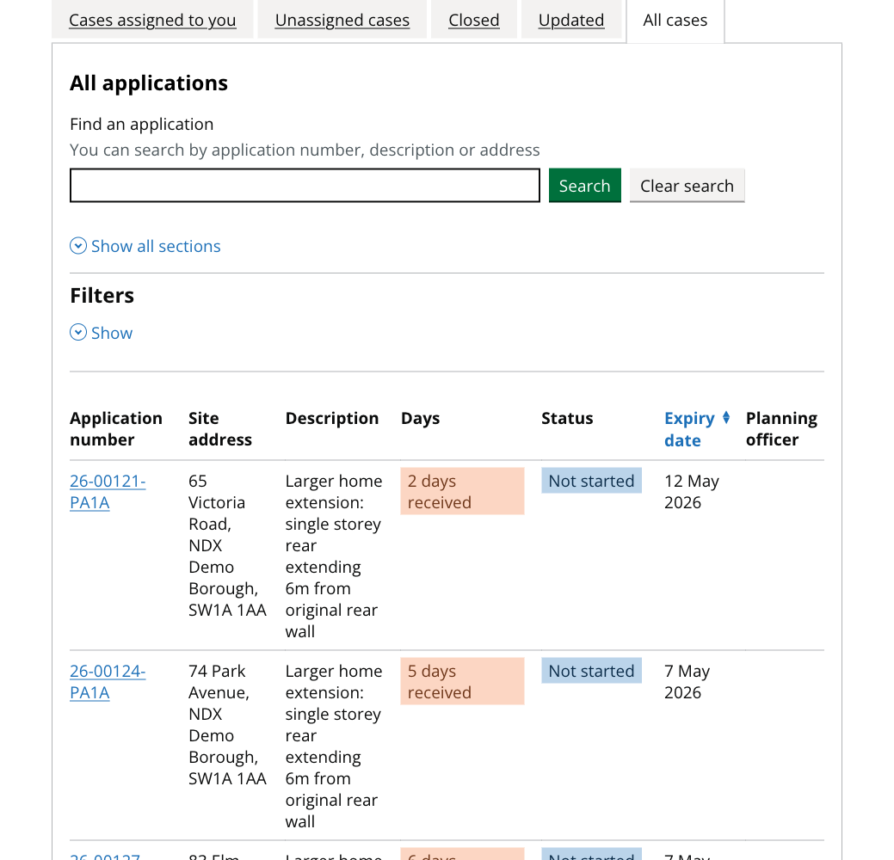Switch to the Unassigned cases tab

341,20
